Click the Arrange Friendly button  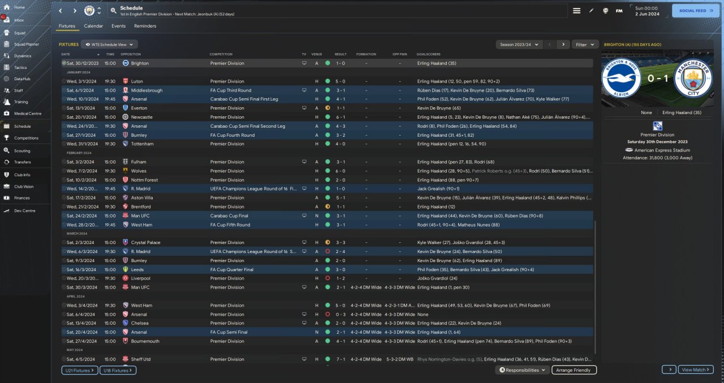pyautogui.click(x=573, y=370)
